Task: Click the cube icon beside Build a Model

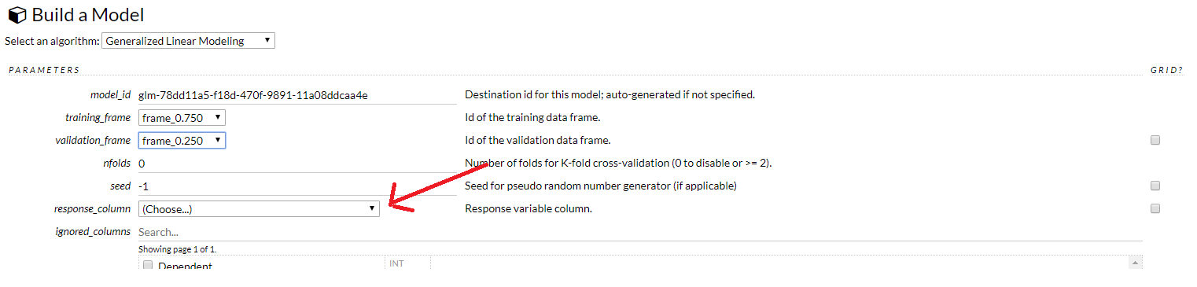Action: pos(17,15)
